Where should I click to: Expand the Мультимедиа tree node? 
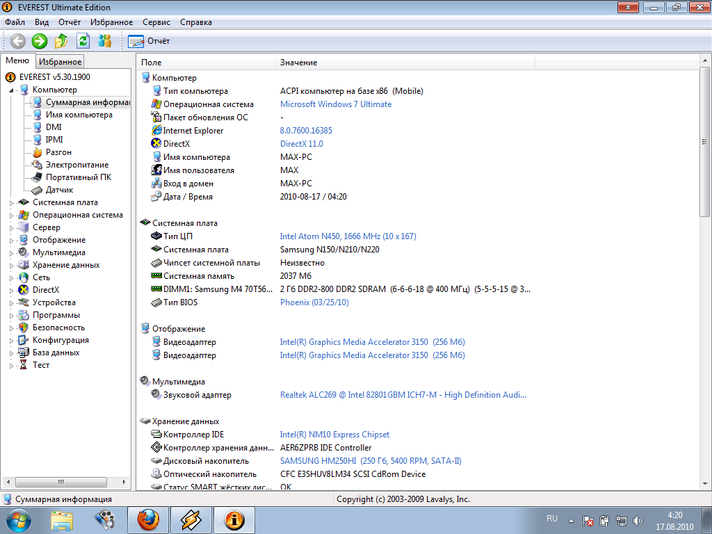coord(11,252)
